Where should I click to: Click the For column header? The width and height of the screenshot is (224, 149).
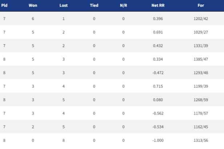coord(201,5)
